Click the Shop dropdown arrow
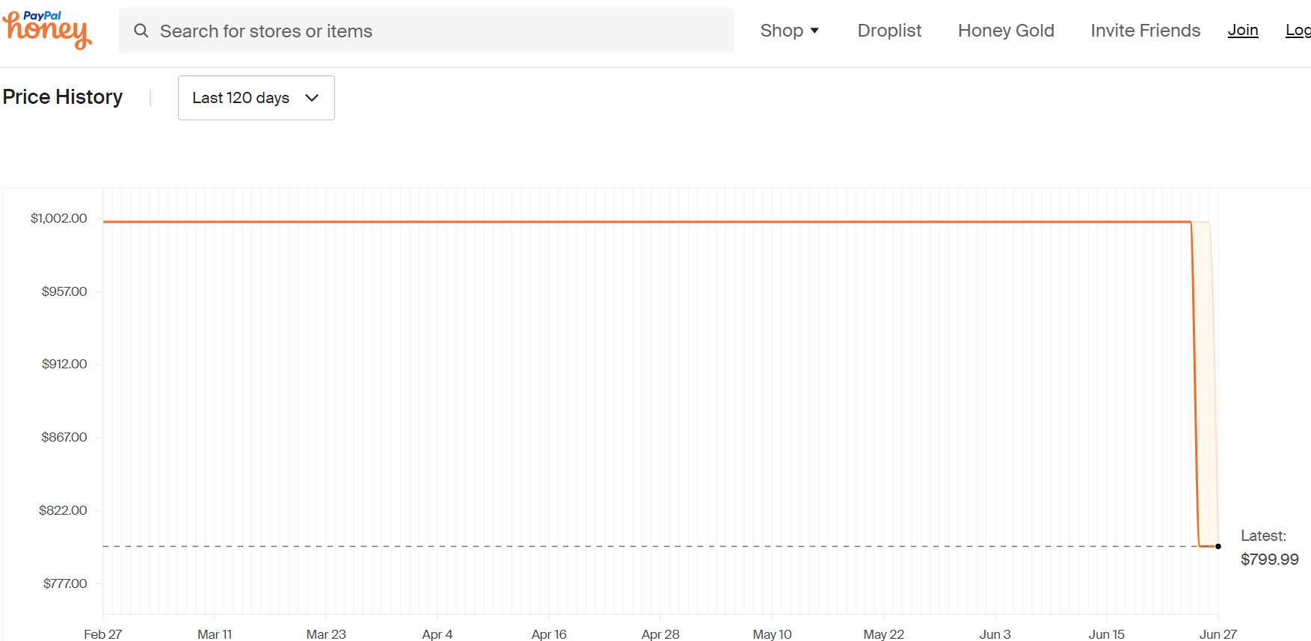Viewport: 1311px width, 641px height. click(x=814, y=31)
